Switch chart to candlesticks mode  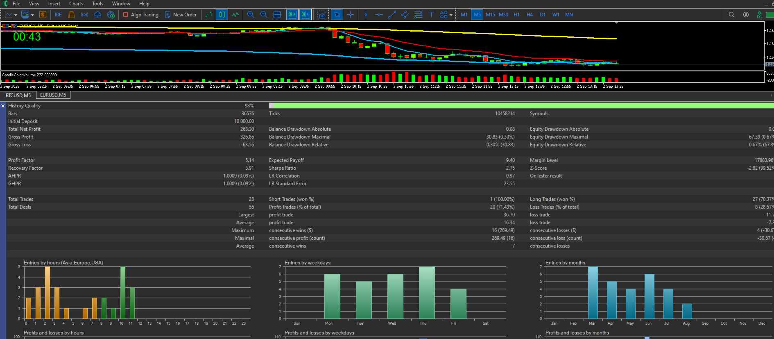click(x=222, y=15)
